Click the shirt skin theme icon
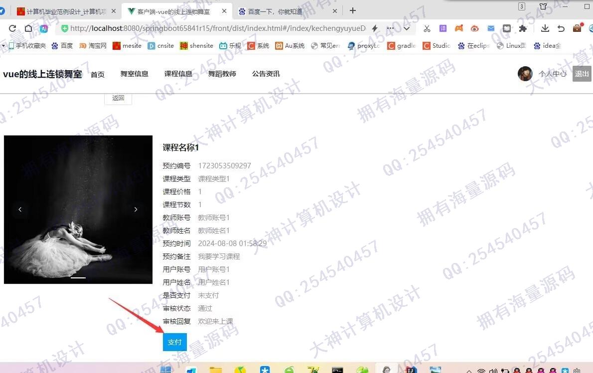 (543, 6)
